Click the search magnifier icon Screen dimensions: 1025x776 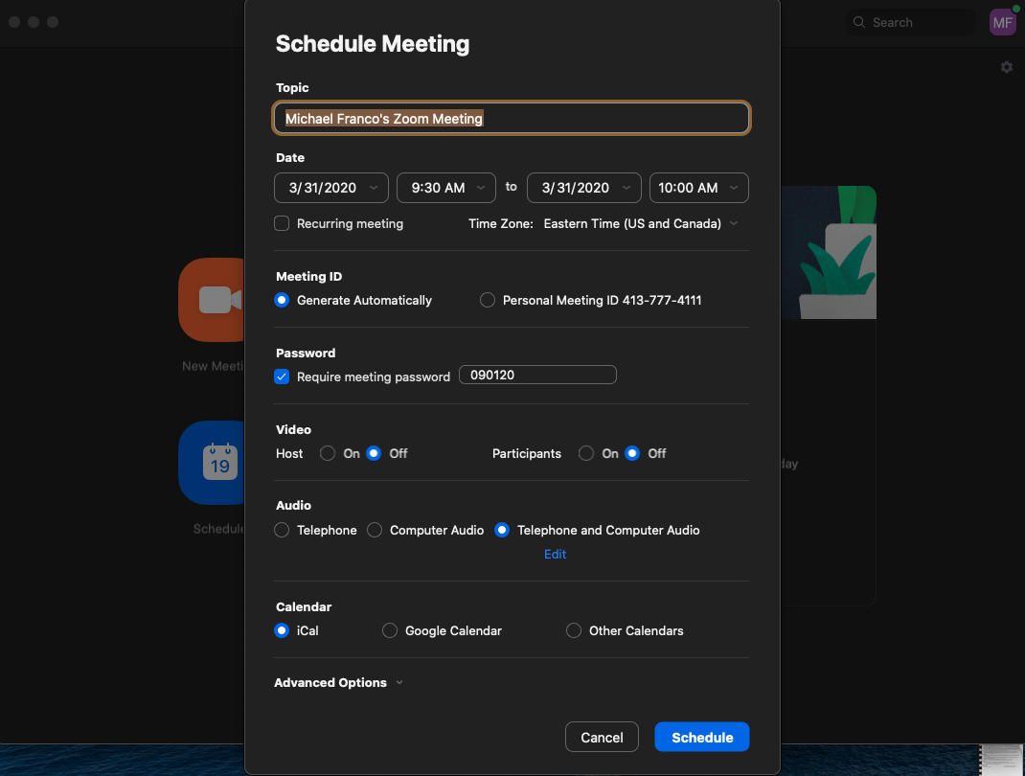[x=859, y=22]
